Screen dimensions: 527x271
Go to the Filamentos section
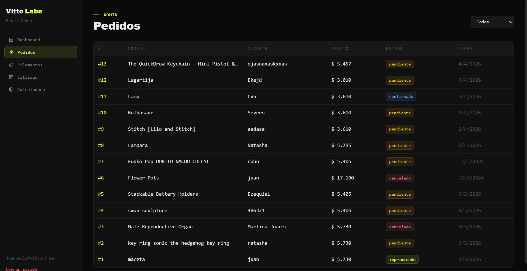pos(41,65)
